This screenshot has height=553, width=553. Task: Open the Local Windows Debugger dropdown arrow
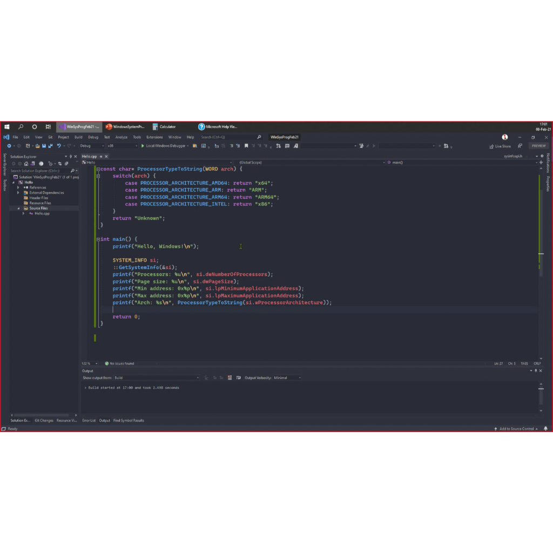[187, 146]
